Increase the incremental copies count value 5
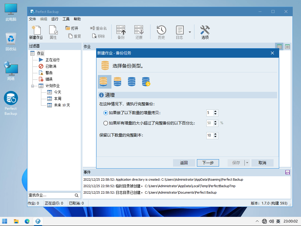 click(216, 111)
